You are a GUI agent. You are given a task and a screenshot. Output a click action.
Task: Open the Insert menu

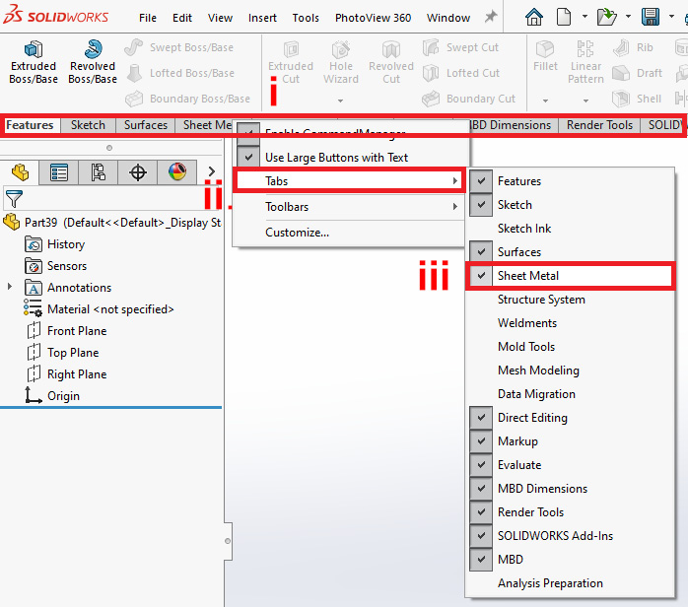point(262,18)
